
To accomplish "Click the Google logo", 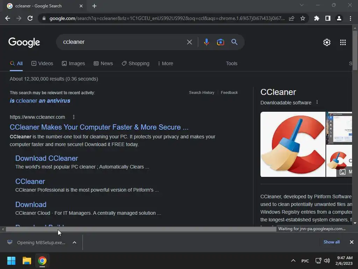I will click(24, 42).
